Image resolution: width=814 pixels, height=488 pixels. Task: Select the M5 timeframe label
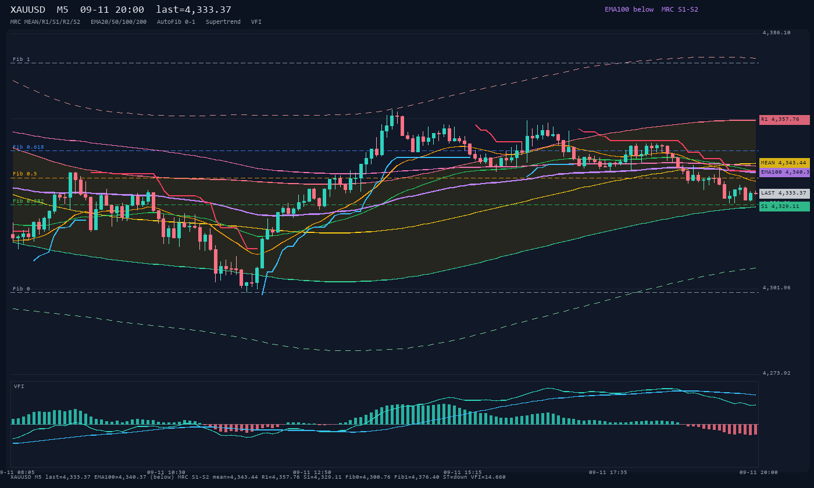click(x=62, y=10)
